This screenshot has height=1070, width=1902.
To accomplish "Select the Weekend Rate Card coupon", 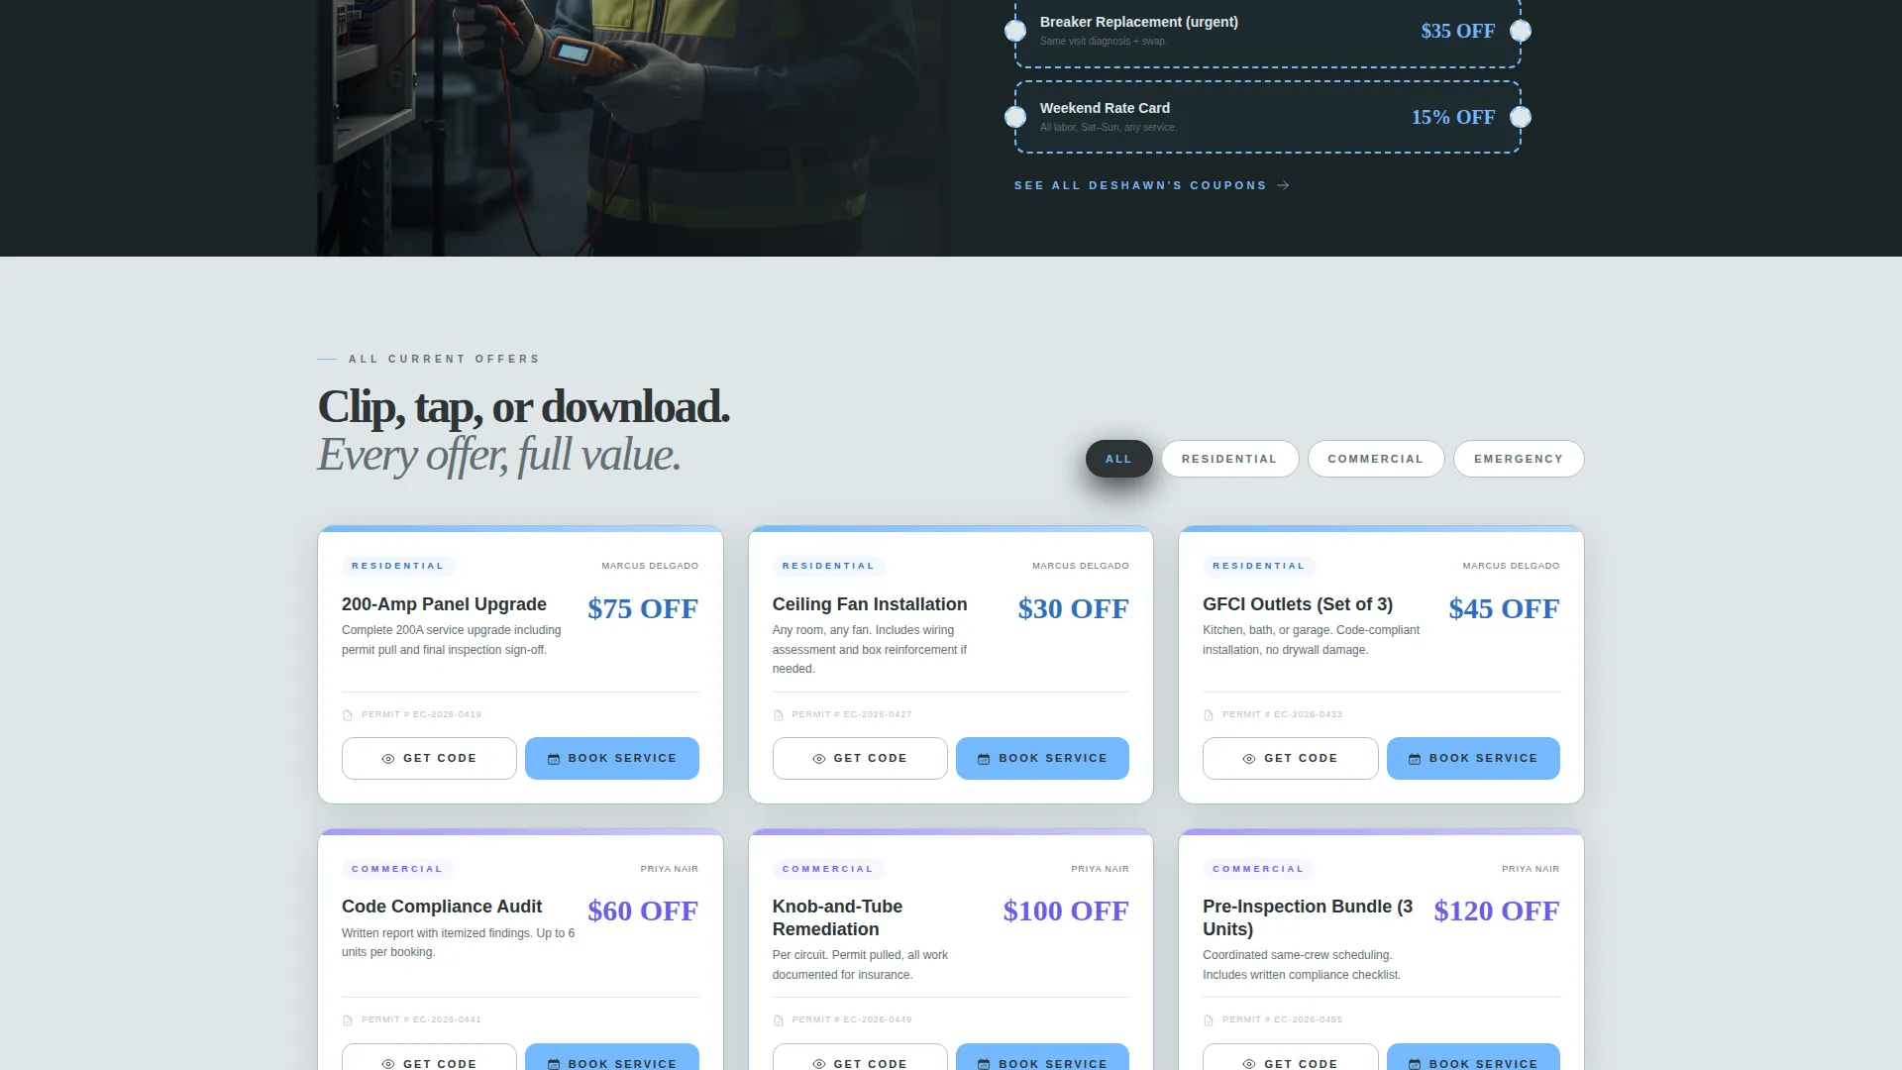I will pos(1267,117).
